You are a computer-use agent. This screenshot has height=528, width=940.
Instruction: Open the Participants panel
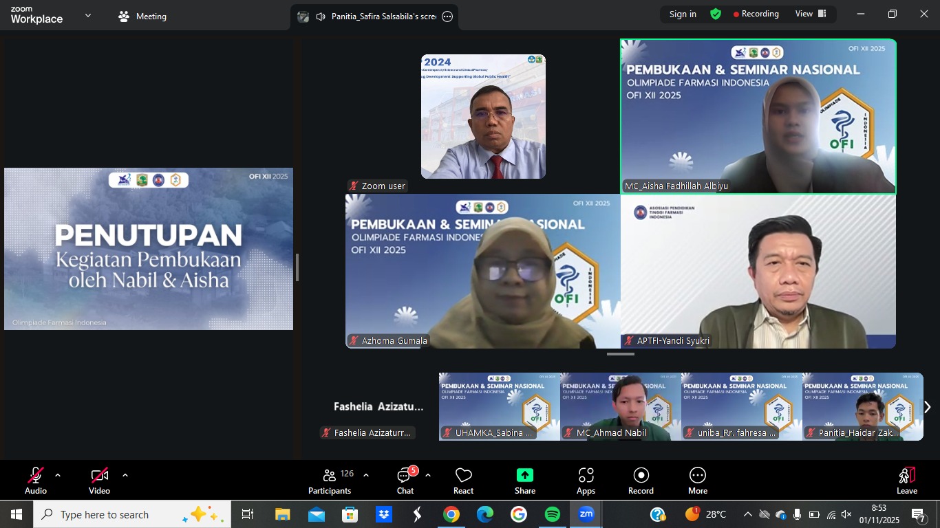tap(330, 481)
